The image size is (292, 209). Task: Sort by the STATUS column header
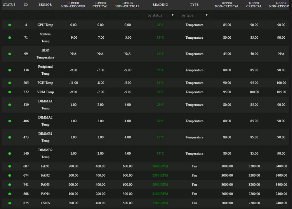coord(9,5)
